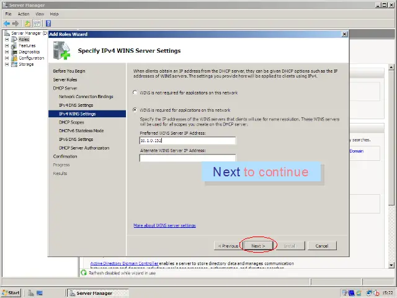Click the Up One Level folder icon
Viewport: 397px width, 298px height.
click(x=28, y=23)
